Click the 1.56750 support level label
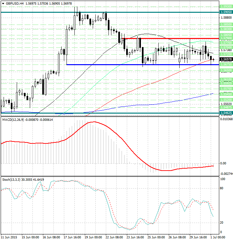 (x=226, y=65)
